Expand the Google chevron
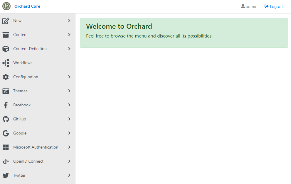 pyautogui.click(x=69, y=133)
